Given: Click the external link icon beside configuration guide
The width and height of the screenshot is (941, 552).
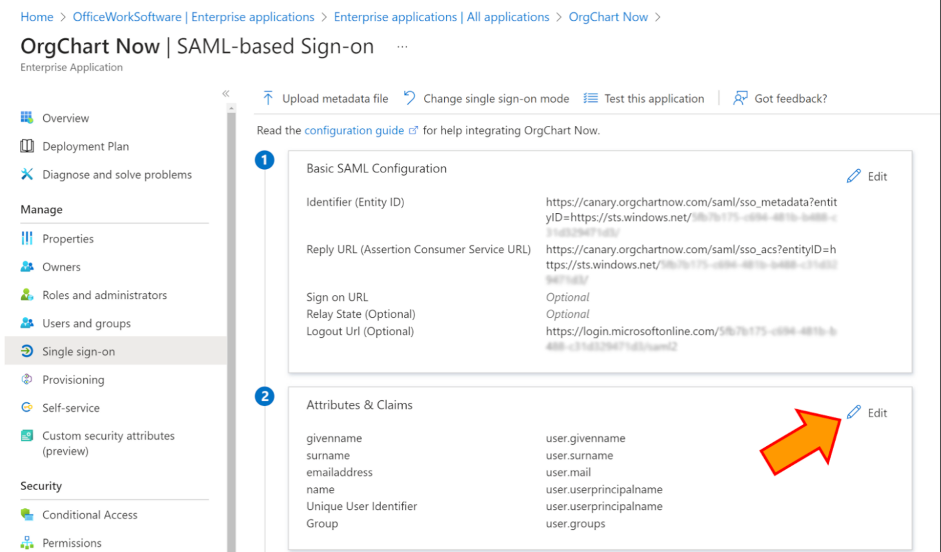Looking at the screenshot, I should (x=413, y=130).
